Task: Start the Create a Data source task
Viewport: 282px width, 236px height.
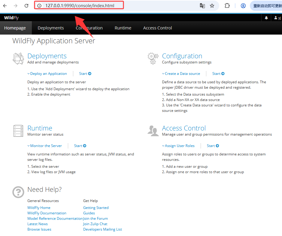Action: pyautogui.click(x=218, y=74)
